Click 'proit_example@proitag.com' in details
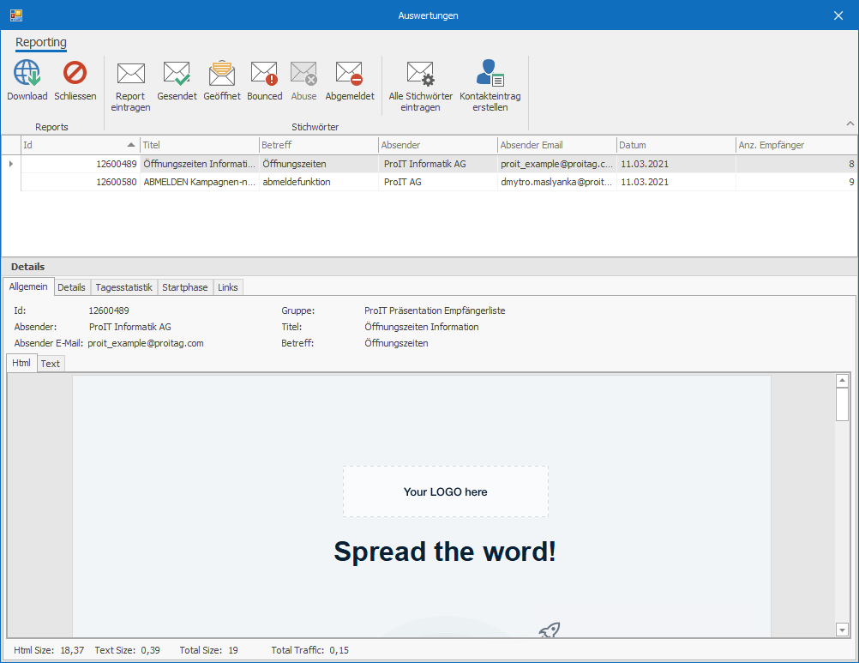Viewport: 859px width, 663px height. 146,344
